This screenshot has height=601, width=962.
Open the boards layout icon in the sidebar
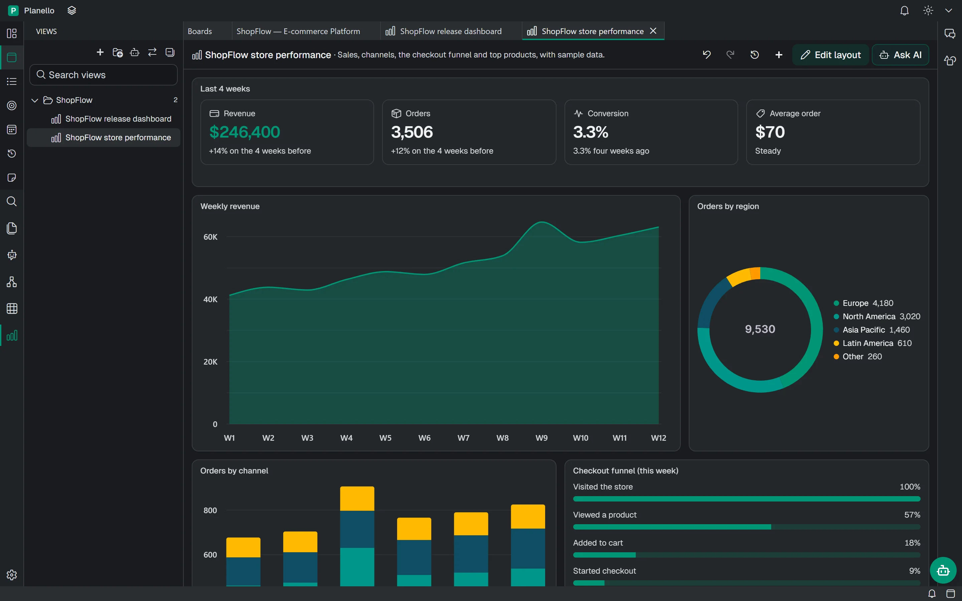click(x=12, y=33)
